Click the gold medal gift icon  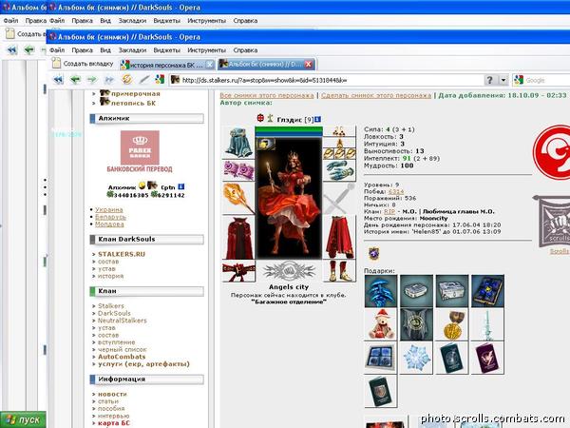452,324
